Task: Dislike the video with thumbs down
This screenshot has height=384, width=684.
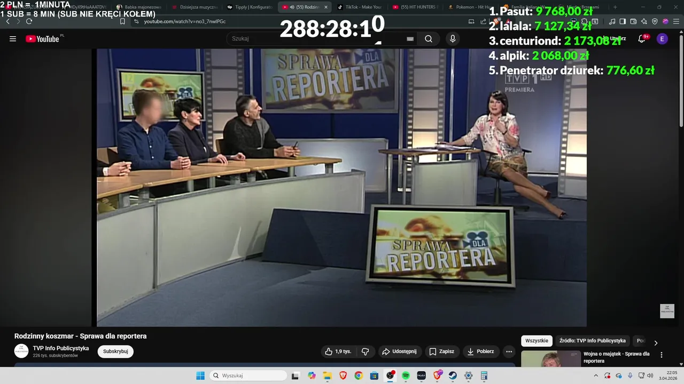Action: 366,351
